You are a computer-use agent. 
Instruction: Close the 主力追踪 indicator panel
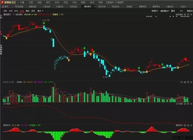point(191,104)
